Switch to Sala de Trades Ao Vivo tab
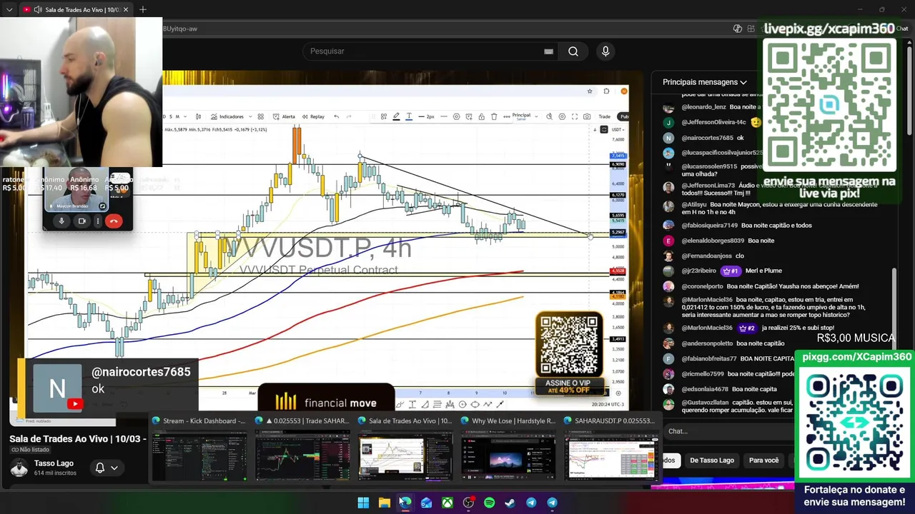 pyautogui.click(x=77, y=10)
